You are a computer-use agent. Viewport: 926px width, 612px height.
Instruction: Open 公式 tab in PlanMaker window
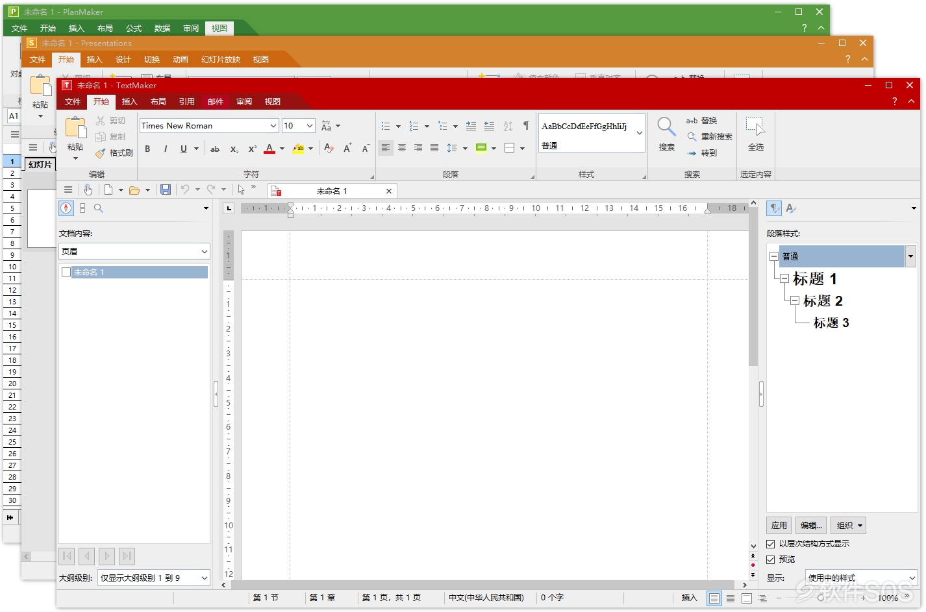point(134,29)
